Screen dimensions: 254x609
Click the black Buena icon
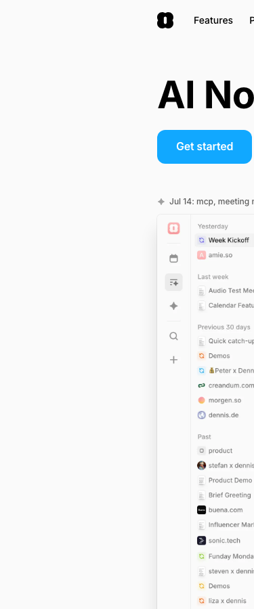click(x=201, y=510)
